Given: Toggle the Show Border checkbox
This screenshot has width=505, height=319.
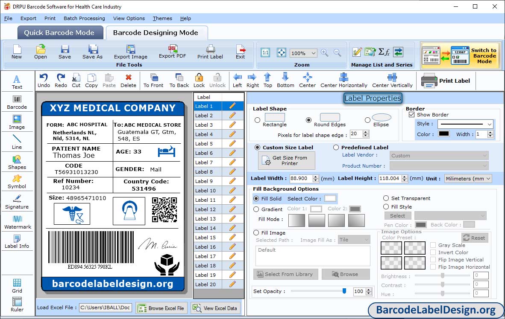Looking at the screenshot, I should [411, 114].
